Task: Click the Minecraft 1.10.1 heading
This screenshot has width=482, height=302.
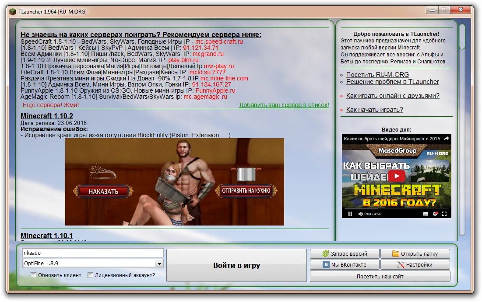Action: (47, 236)
